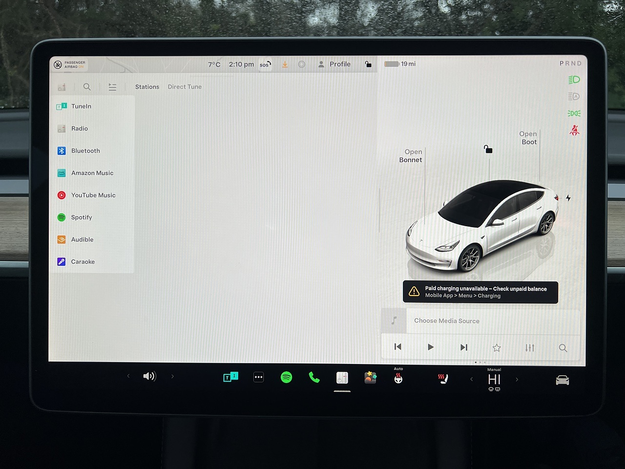The image size is (625, 469).
Task: Decrease the volume with the left chevron
Action: click(x=128, y=376)
